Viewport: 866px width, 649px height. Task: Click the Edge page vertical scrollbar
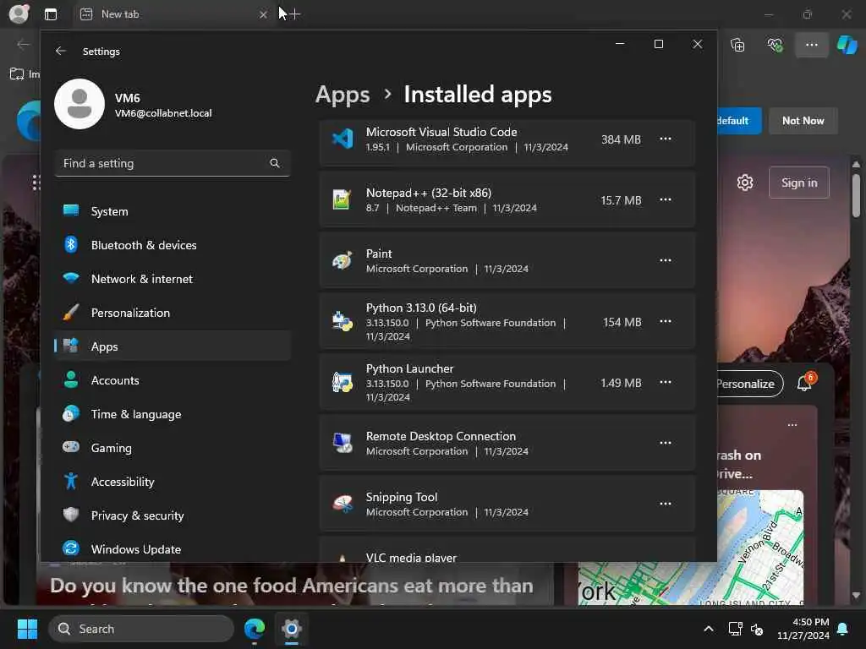coord(856,196)
